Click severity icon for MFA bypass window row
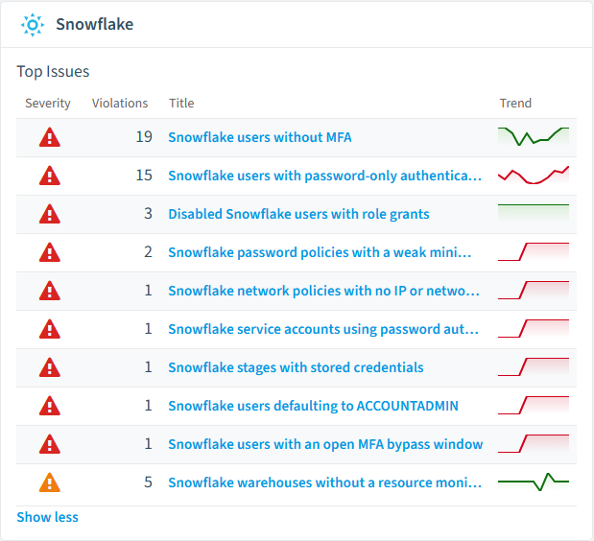 click(50, 444)
